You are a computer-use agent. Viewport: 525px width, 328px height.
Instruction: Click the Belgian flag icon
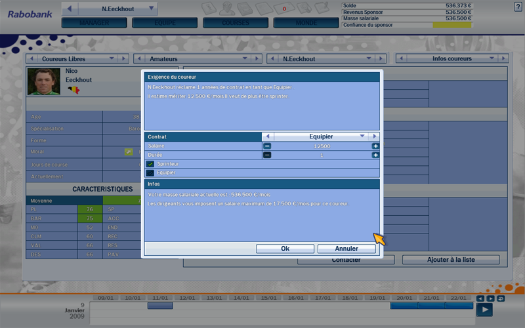coord(73,90)
